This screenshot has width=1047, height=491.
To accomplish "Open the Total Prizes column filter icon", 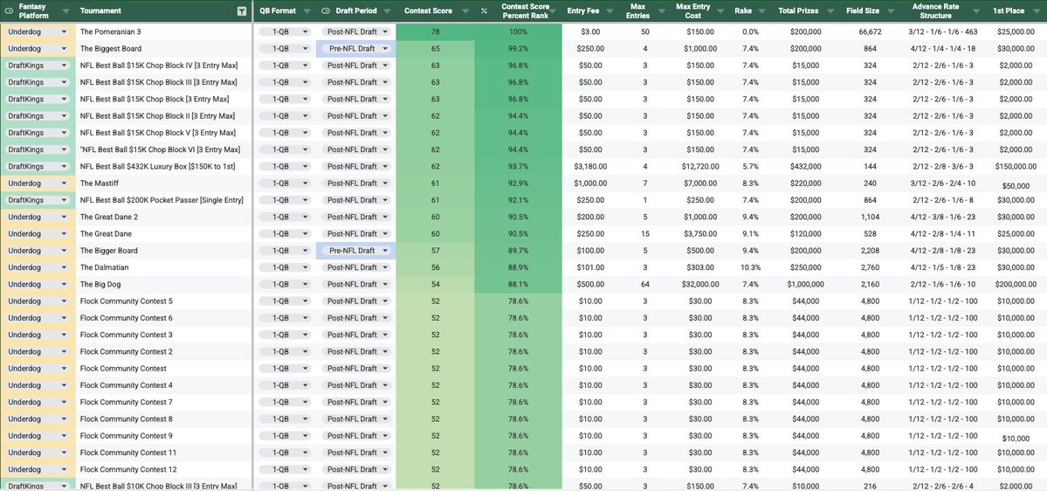I will (x=829, y=10).
